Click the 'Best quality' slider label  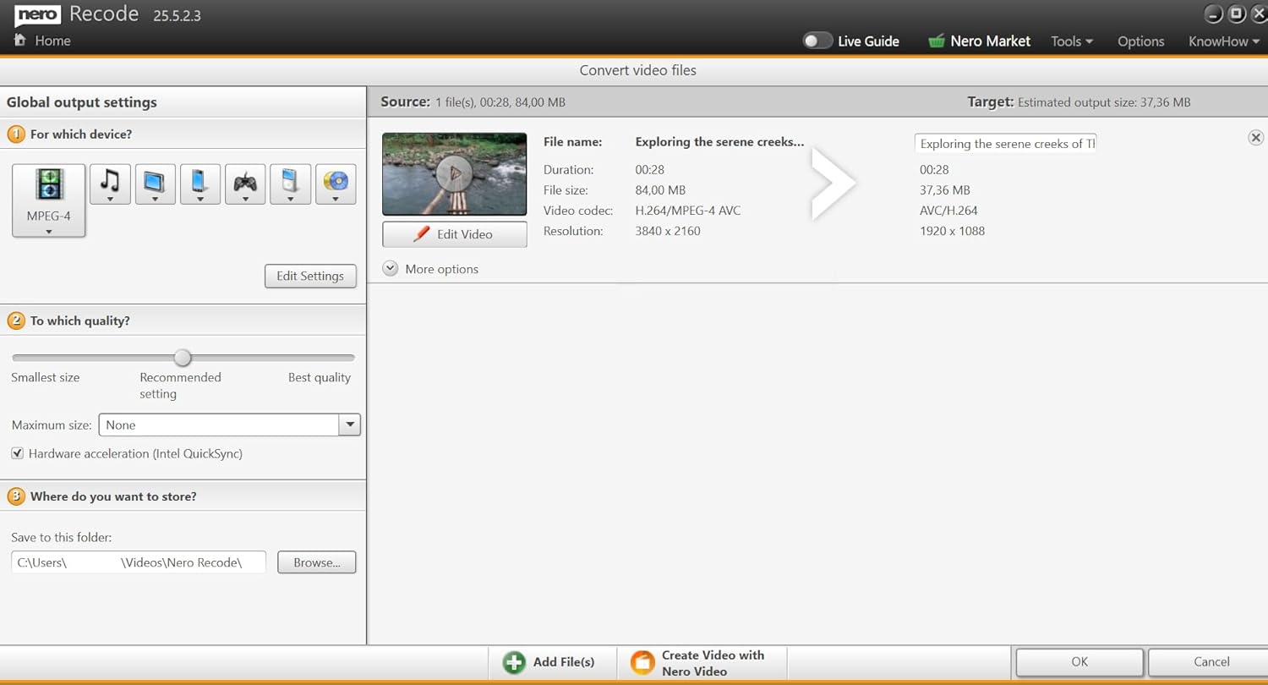pyautogui.click(x=320, y=377)
